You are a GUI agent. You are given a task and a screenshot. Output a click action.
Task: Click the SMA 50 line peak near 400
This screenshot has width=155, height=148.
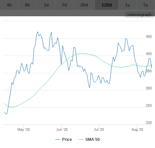[82, 54]
